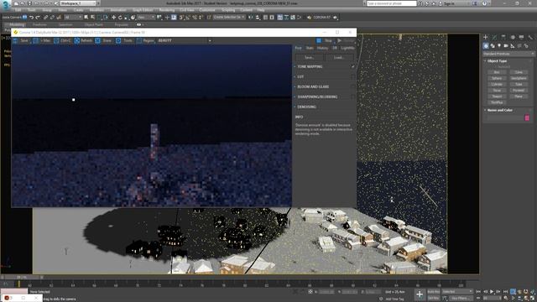Viewport: 537px width, 302px height.
Task: Stop the Corona render
Action: click(x=325, y=40)
